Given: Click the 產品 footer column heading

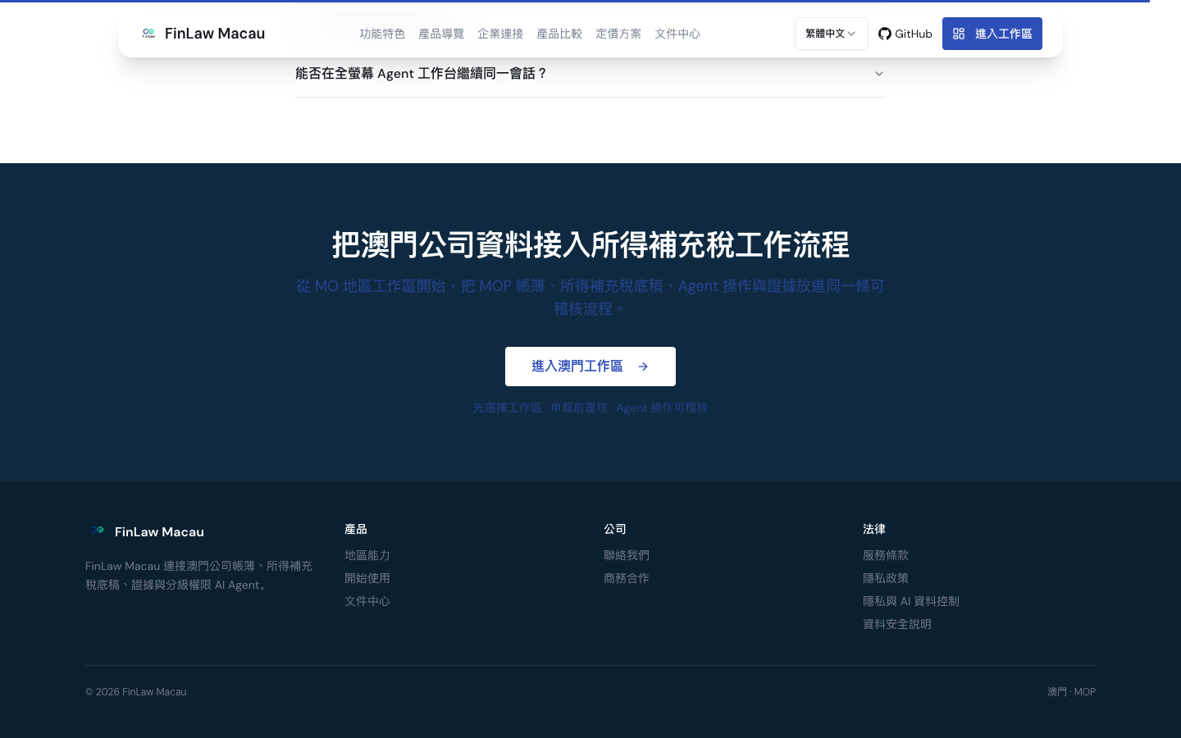Looking at the screenshot, I should pyautogui.click(x=356, y=529).
